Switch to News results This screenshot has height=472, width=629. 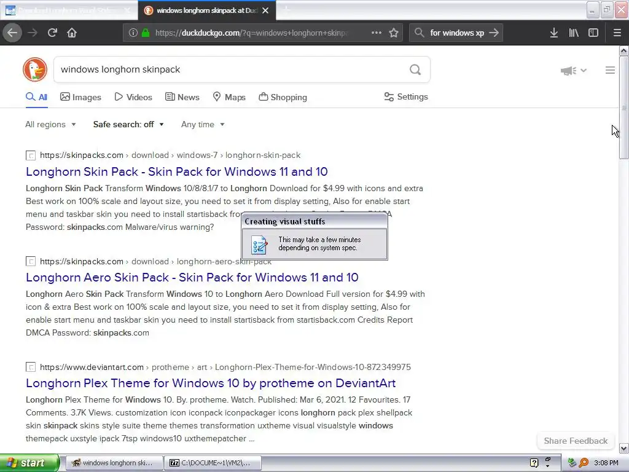coord(182,97)
